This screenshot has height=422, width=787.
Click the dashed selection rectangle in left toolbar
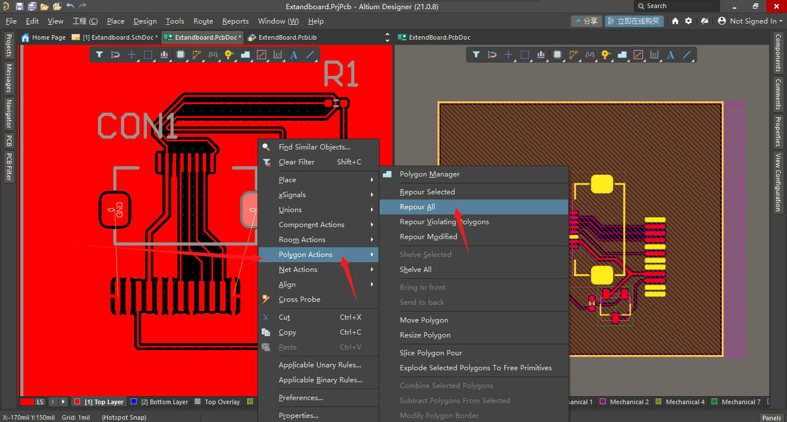pyautogui.click(x=148, y=55)
